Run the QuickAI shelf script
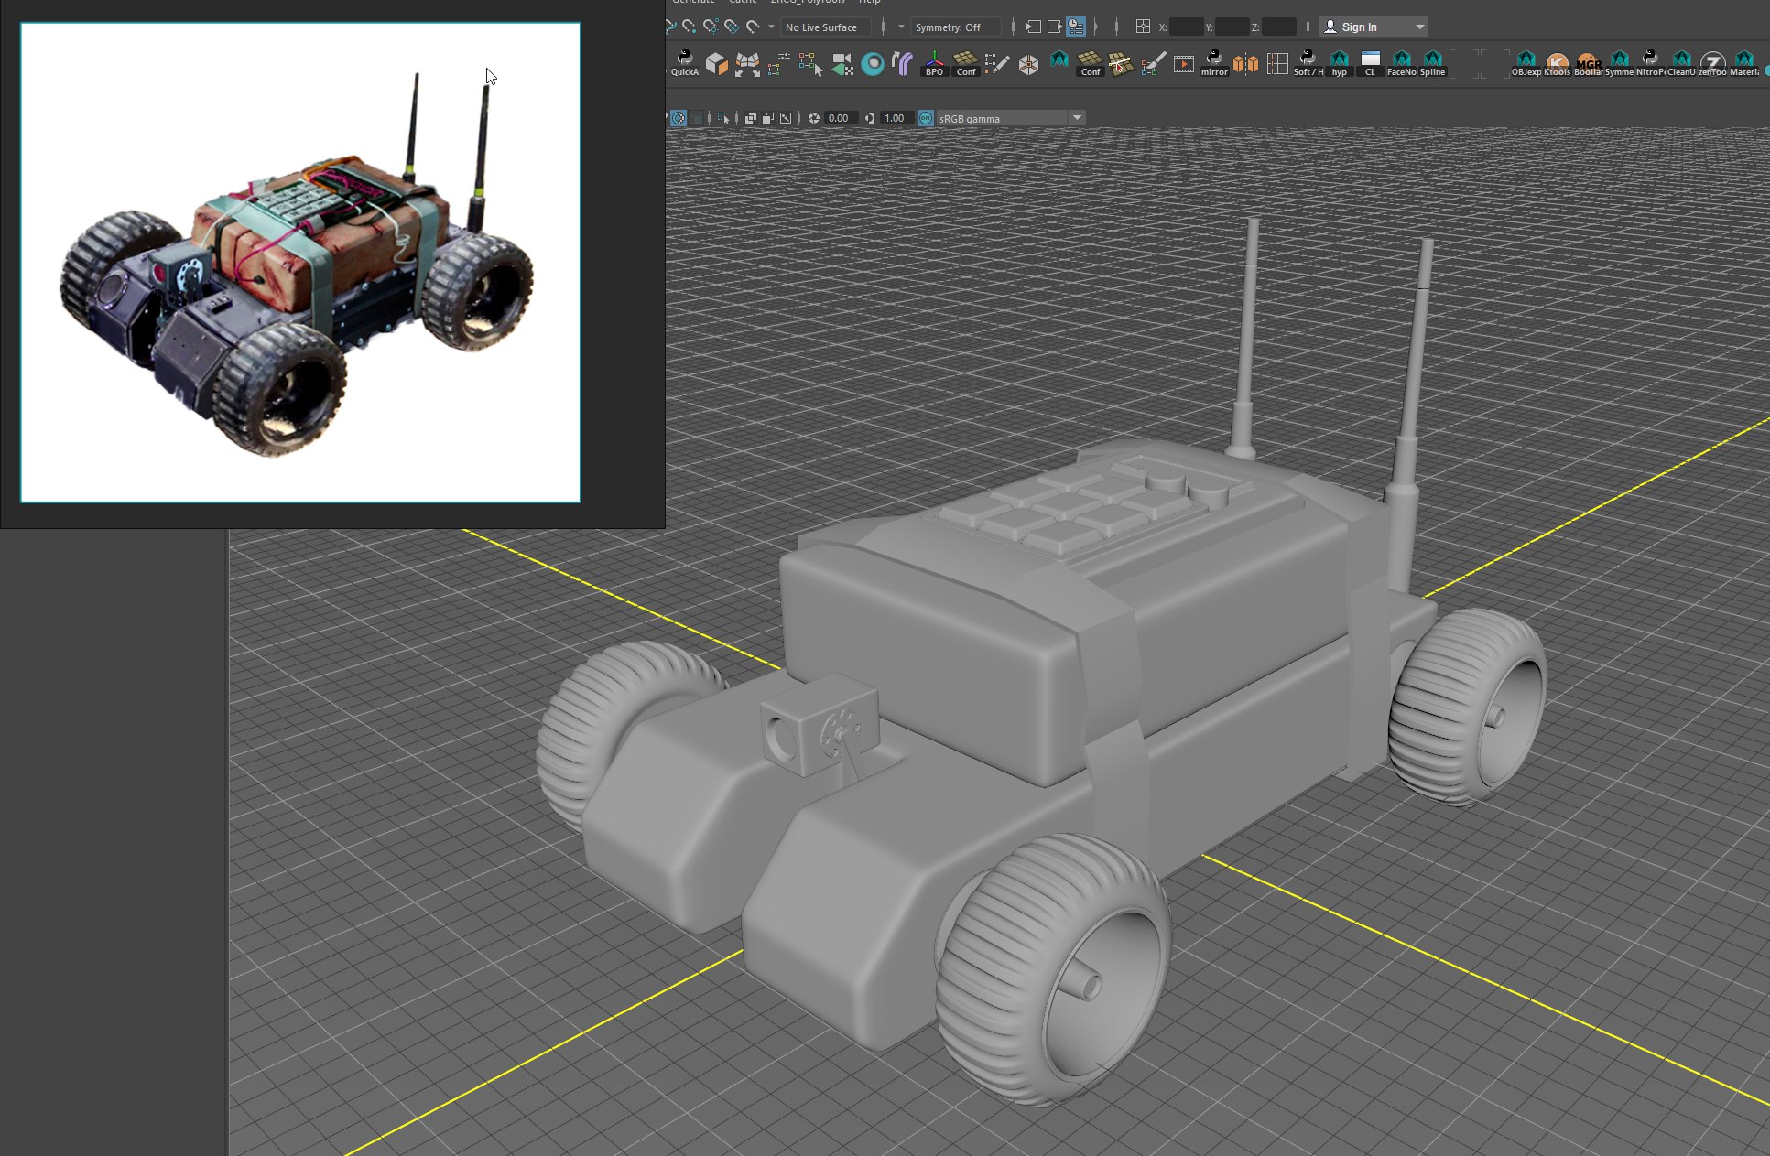The image size is (1770, 1156). pos(686,64)
